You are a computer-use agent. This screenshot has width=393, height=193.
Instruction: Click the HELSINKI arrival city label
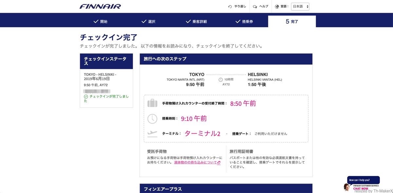(258, 74)
